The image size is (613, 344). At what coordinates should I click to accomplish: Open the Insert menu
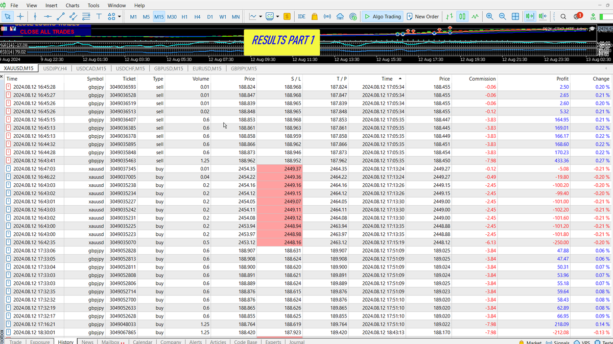[x=52, y=5]
